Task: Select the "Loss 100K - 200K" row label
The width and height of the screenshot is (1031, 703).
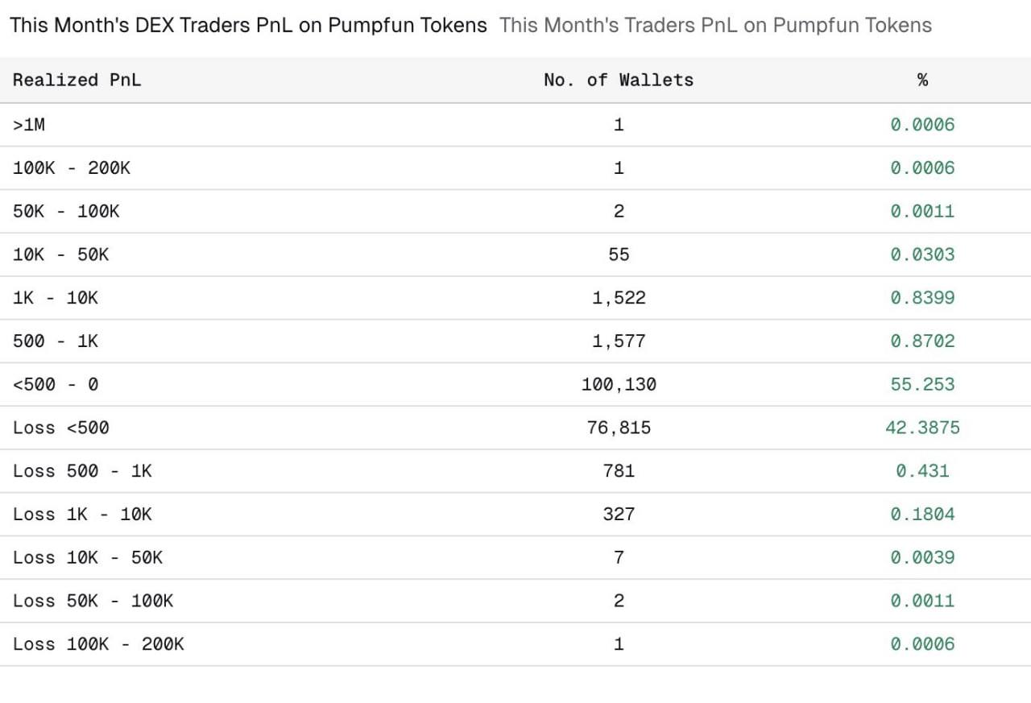Action: [x=98, y=644]
